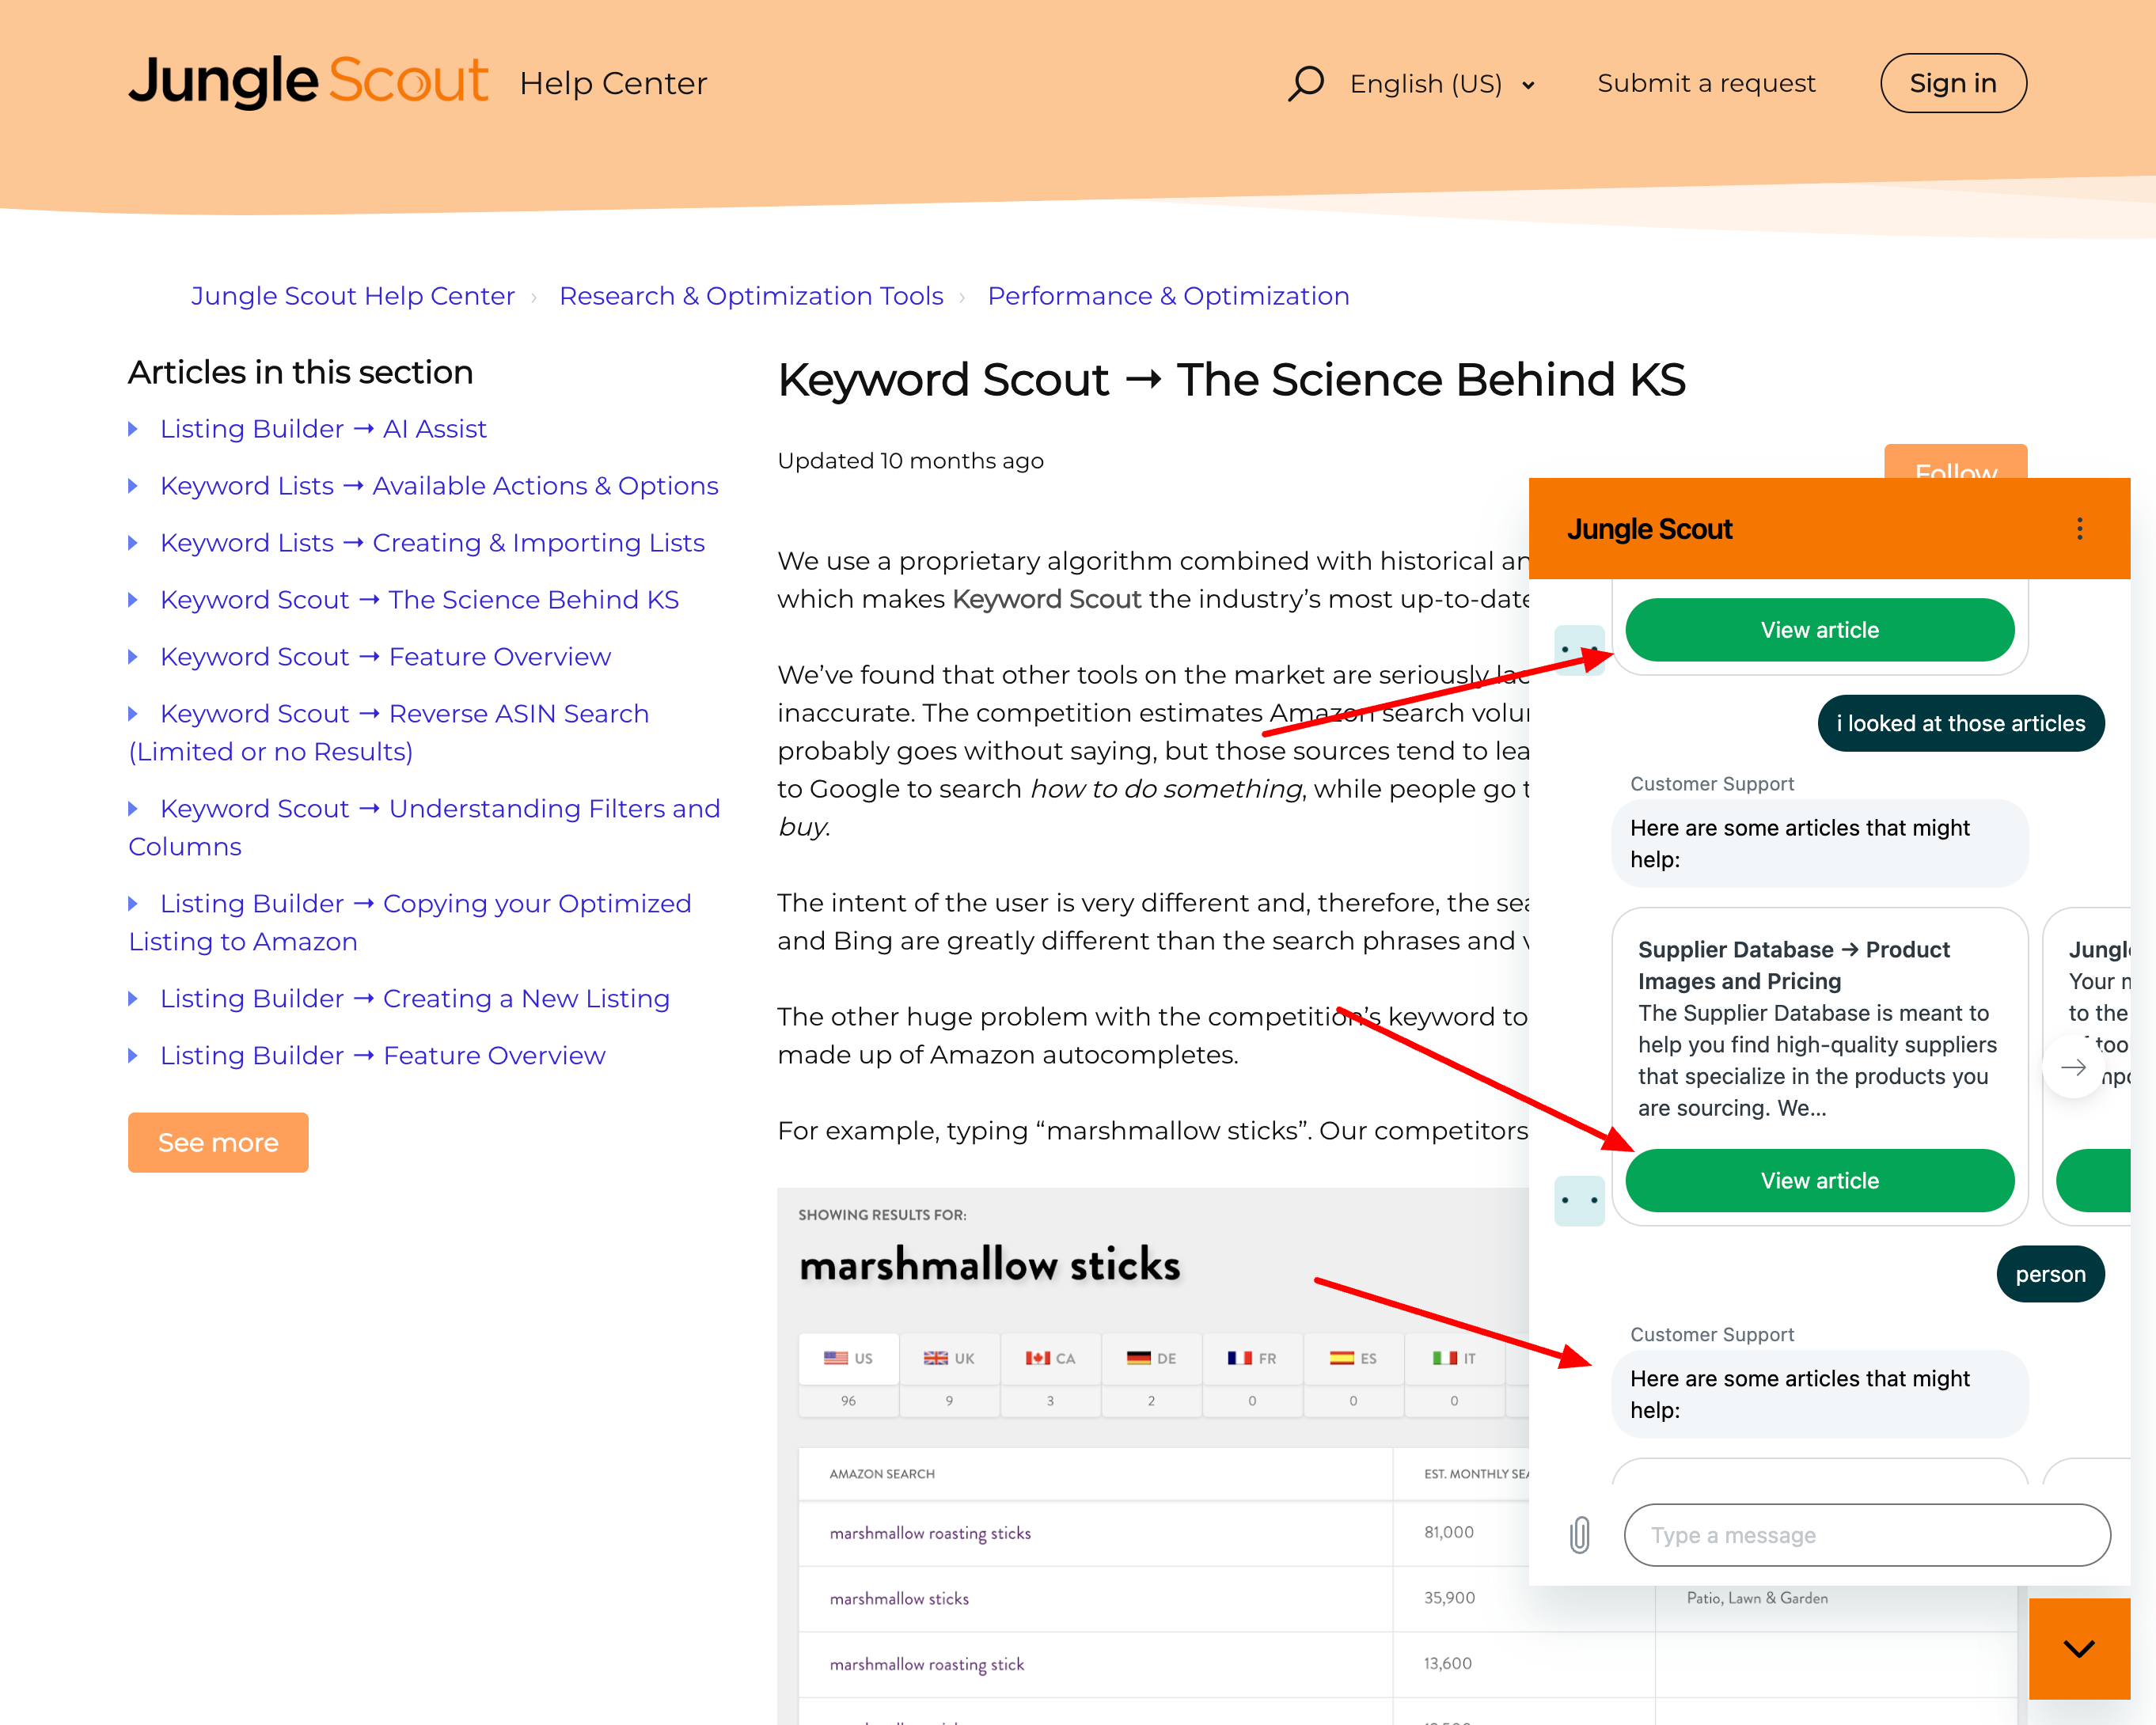Screen dimensions: 2156x1725
Task: Click the Type a message input field
Action: tap(1866, 1535)
